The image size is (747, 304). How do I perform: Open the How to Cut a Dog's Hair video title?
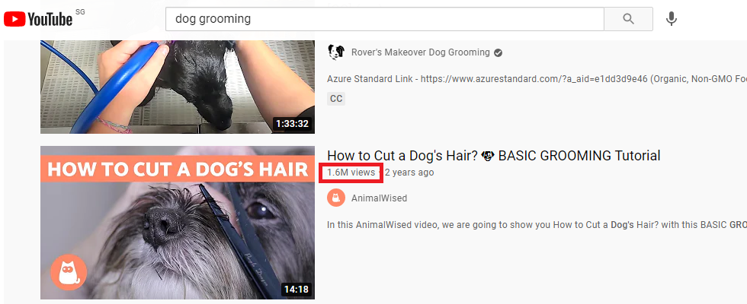pos(494,155)
